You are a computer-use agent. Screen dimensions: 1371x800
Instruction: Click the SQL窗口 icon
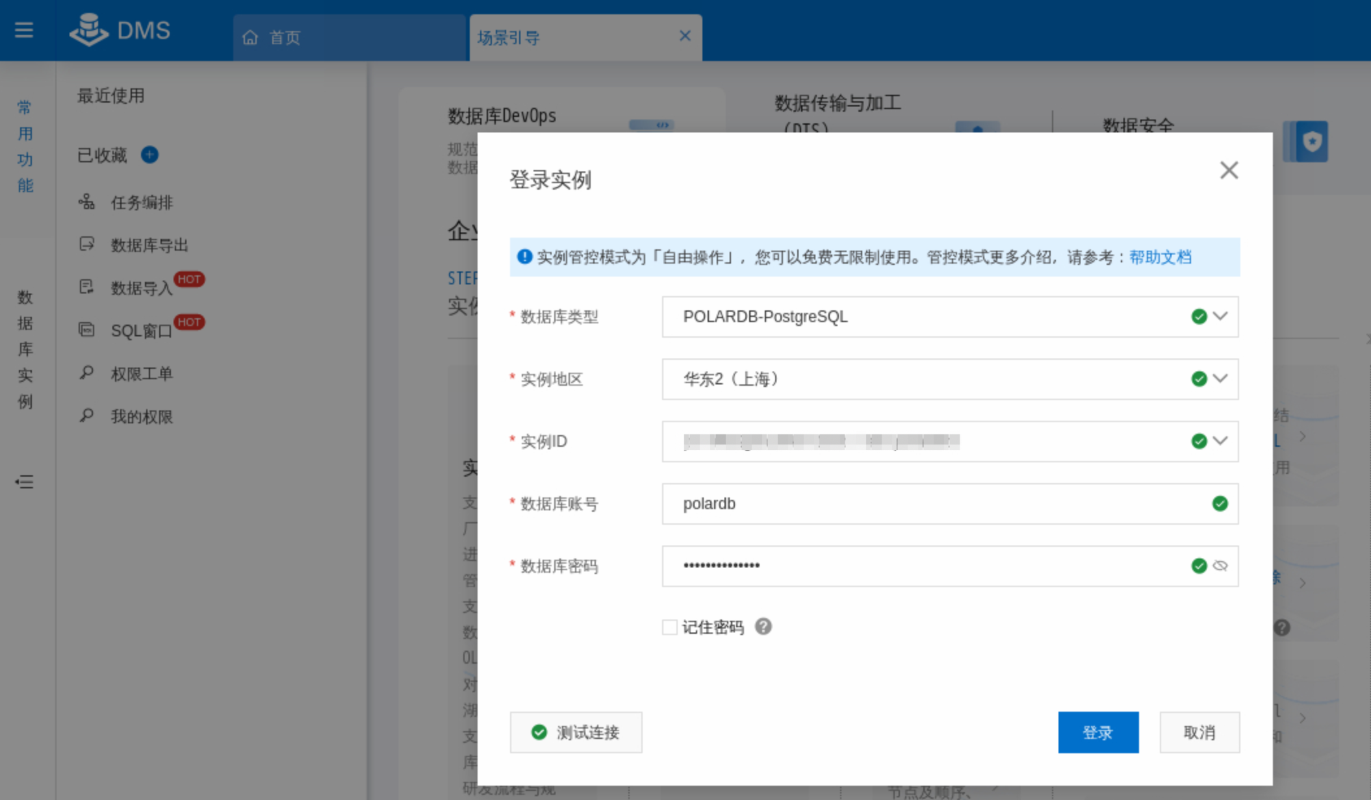coord(86,330)
